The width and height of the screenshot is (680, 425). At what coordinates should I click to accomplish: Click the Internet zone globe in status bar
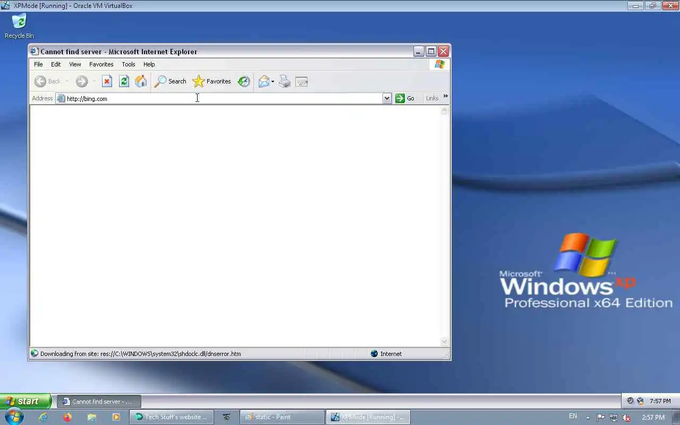pos(375,354)
